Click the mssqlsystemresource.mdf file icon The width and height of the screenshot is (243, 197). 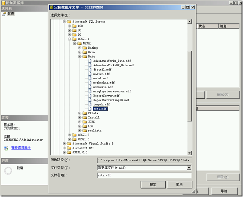click(x=90, y=91)
